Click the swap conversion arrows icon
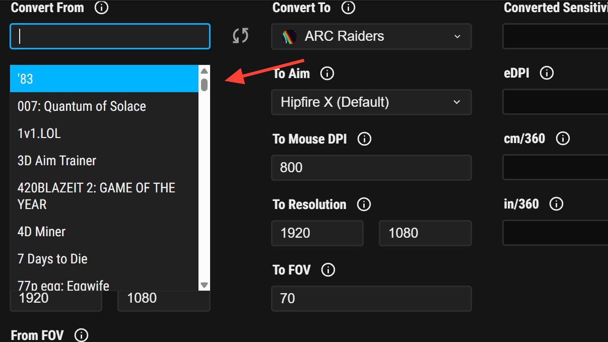 coord(240,36)
